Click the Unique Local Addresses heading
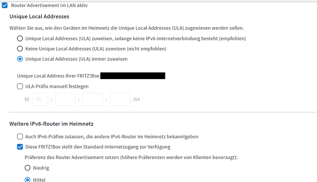The height and width of the screenshot is (182, 317). tap(39, 17)
